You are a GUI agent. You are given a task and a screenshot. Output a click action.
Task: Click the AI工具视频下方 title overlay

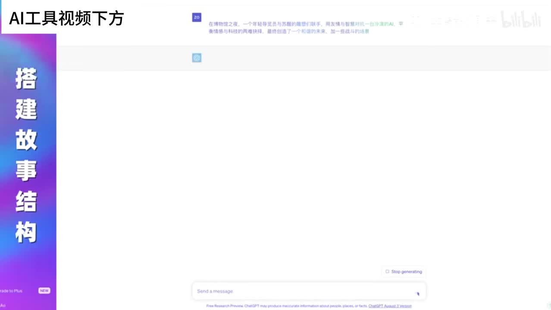pyautogui.click(x=67, y=18)
